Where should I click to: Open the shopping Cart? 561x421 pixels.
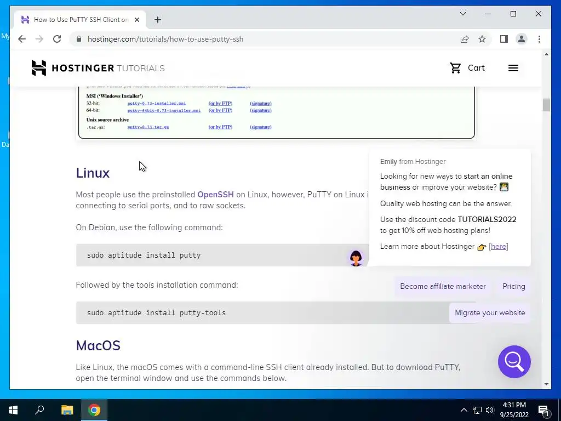point(467,68)
